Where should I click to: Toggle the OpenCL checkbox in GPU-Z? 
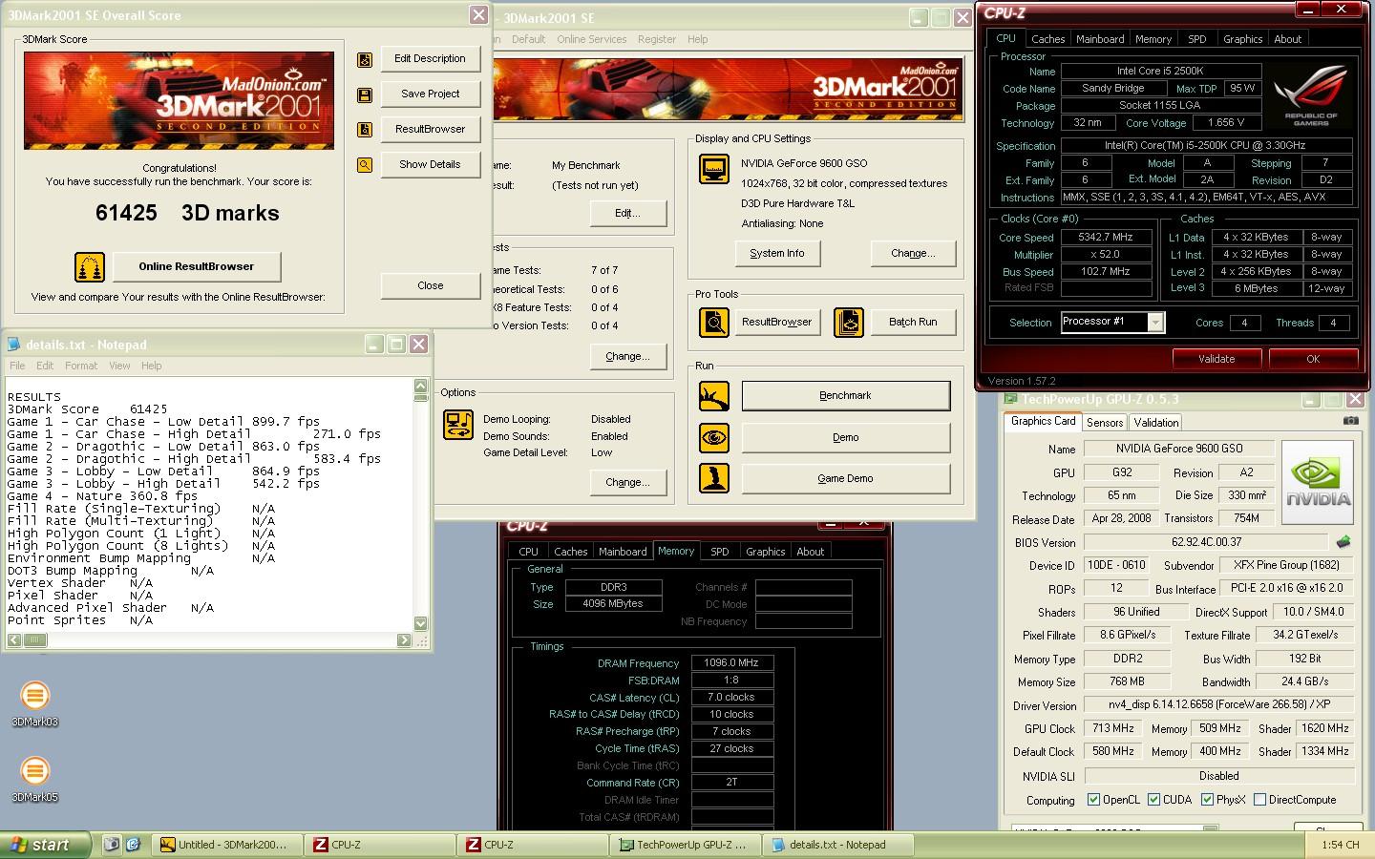tap(1093, 800)
